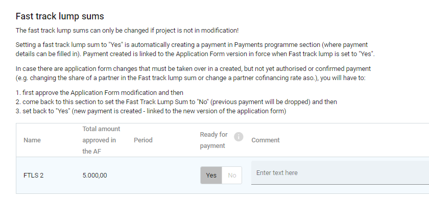Set FTLS 2 ready for payment to No
The height and width of the screenshot is (200, 429).
[232, 176]
